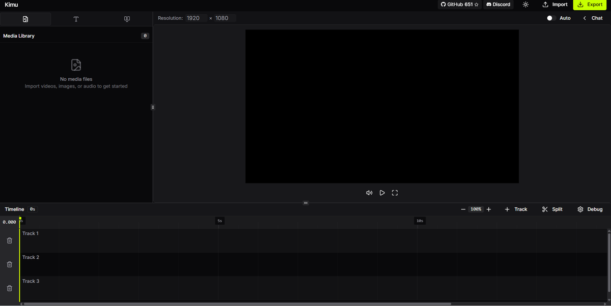Click the yellow playhead handle
Viewport: 611px width, 306px height.
(20, 219)
